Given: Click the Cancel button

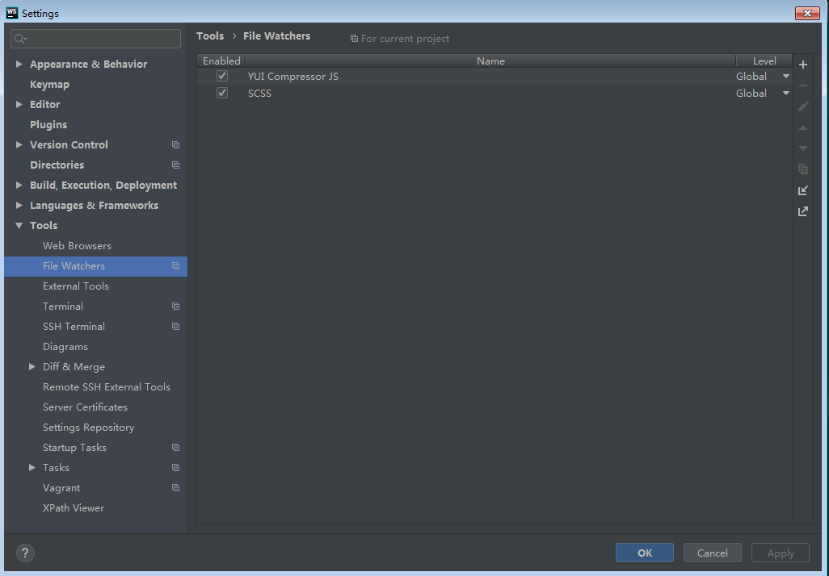Looking at the screenshot, I should click(x=712, y=553).
